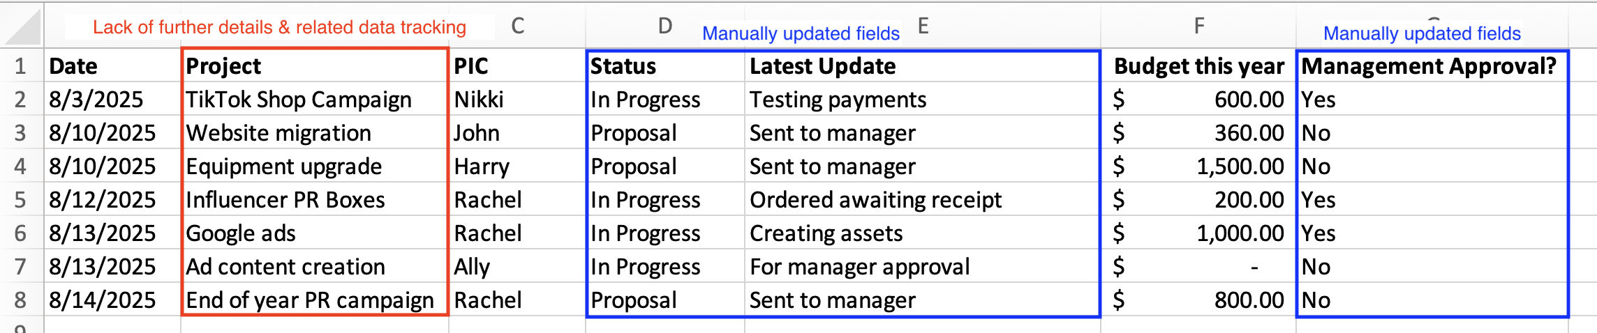Select column D header
This screenshot has width=1597, height=333.
664,26
